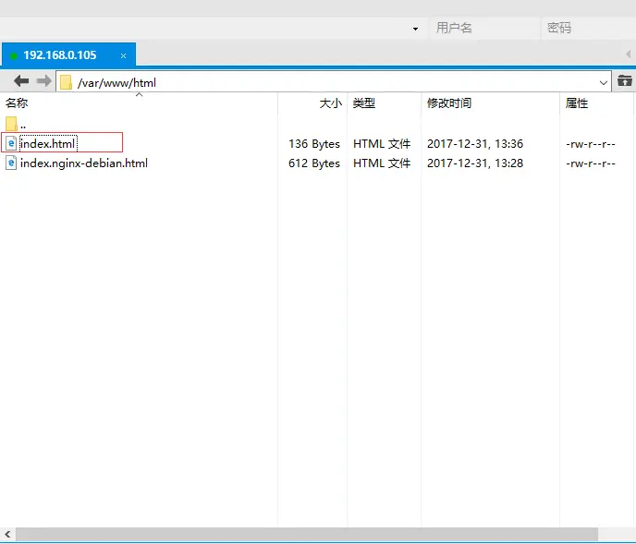This screenshot has height=544, width=636.
Task: Click the 612 Bytes size cell
Action: tap(314, 163)
